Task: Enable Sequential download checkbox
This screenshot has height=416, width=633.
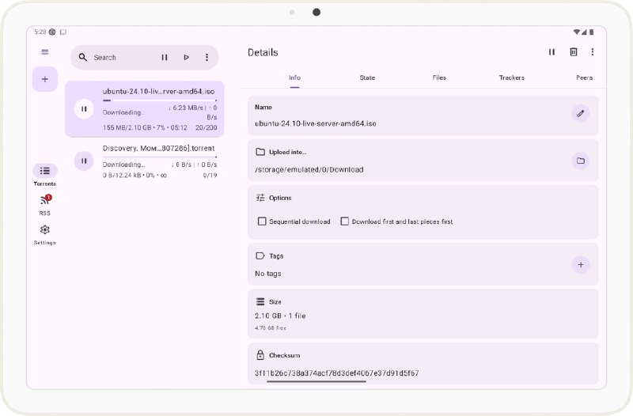Action: coord(262,221)
